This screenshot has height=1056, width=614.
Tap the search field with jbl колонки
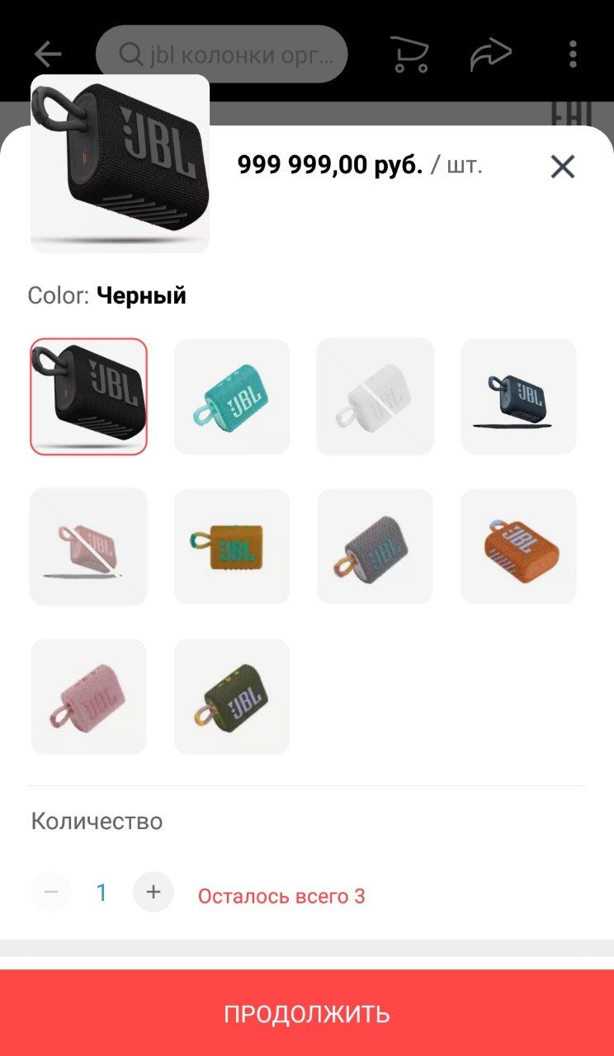(x=221, y=54)
